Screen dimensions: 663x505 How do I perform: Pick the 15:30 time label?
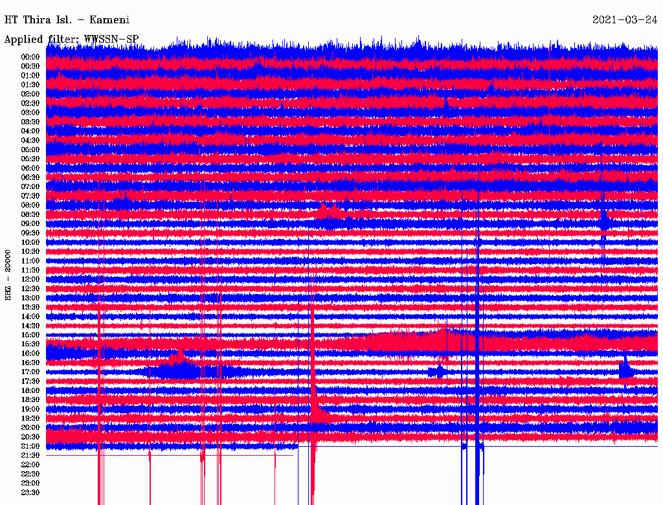pyautogui.click(x=30, y=344)
